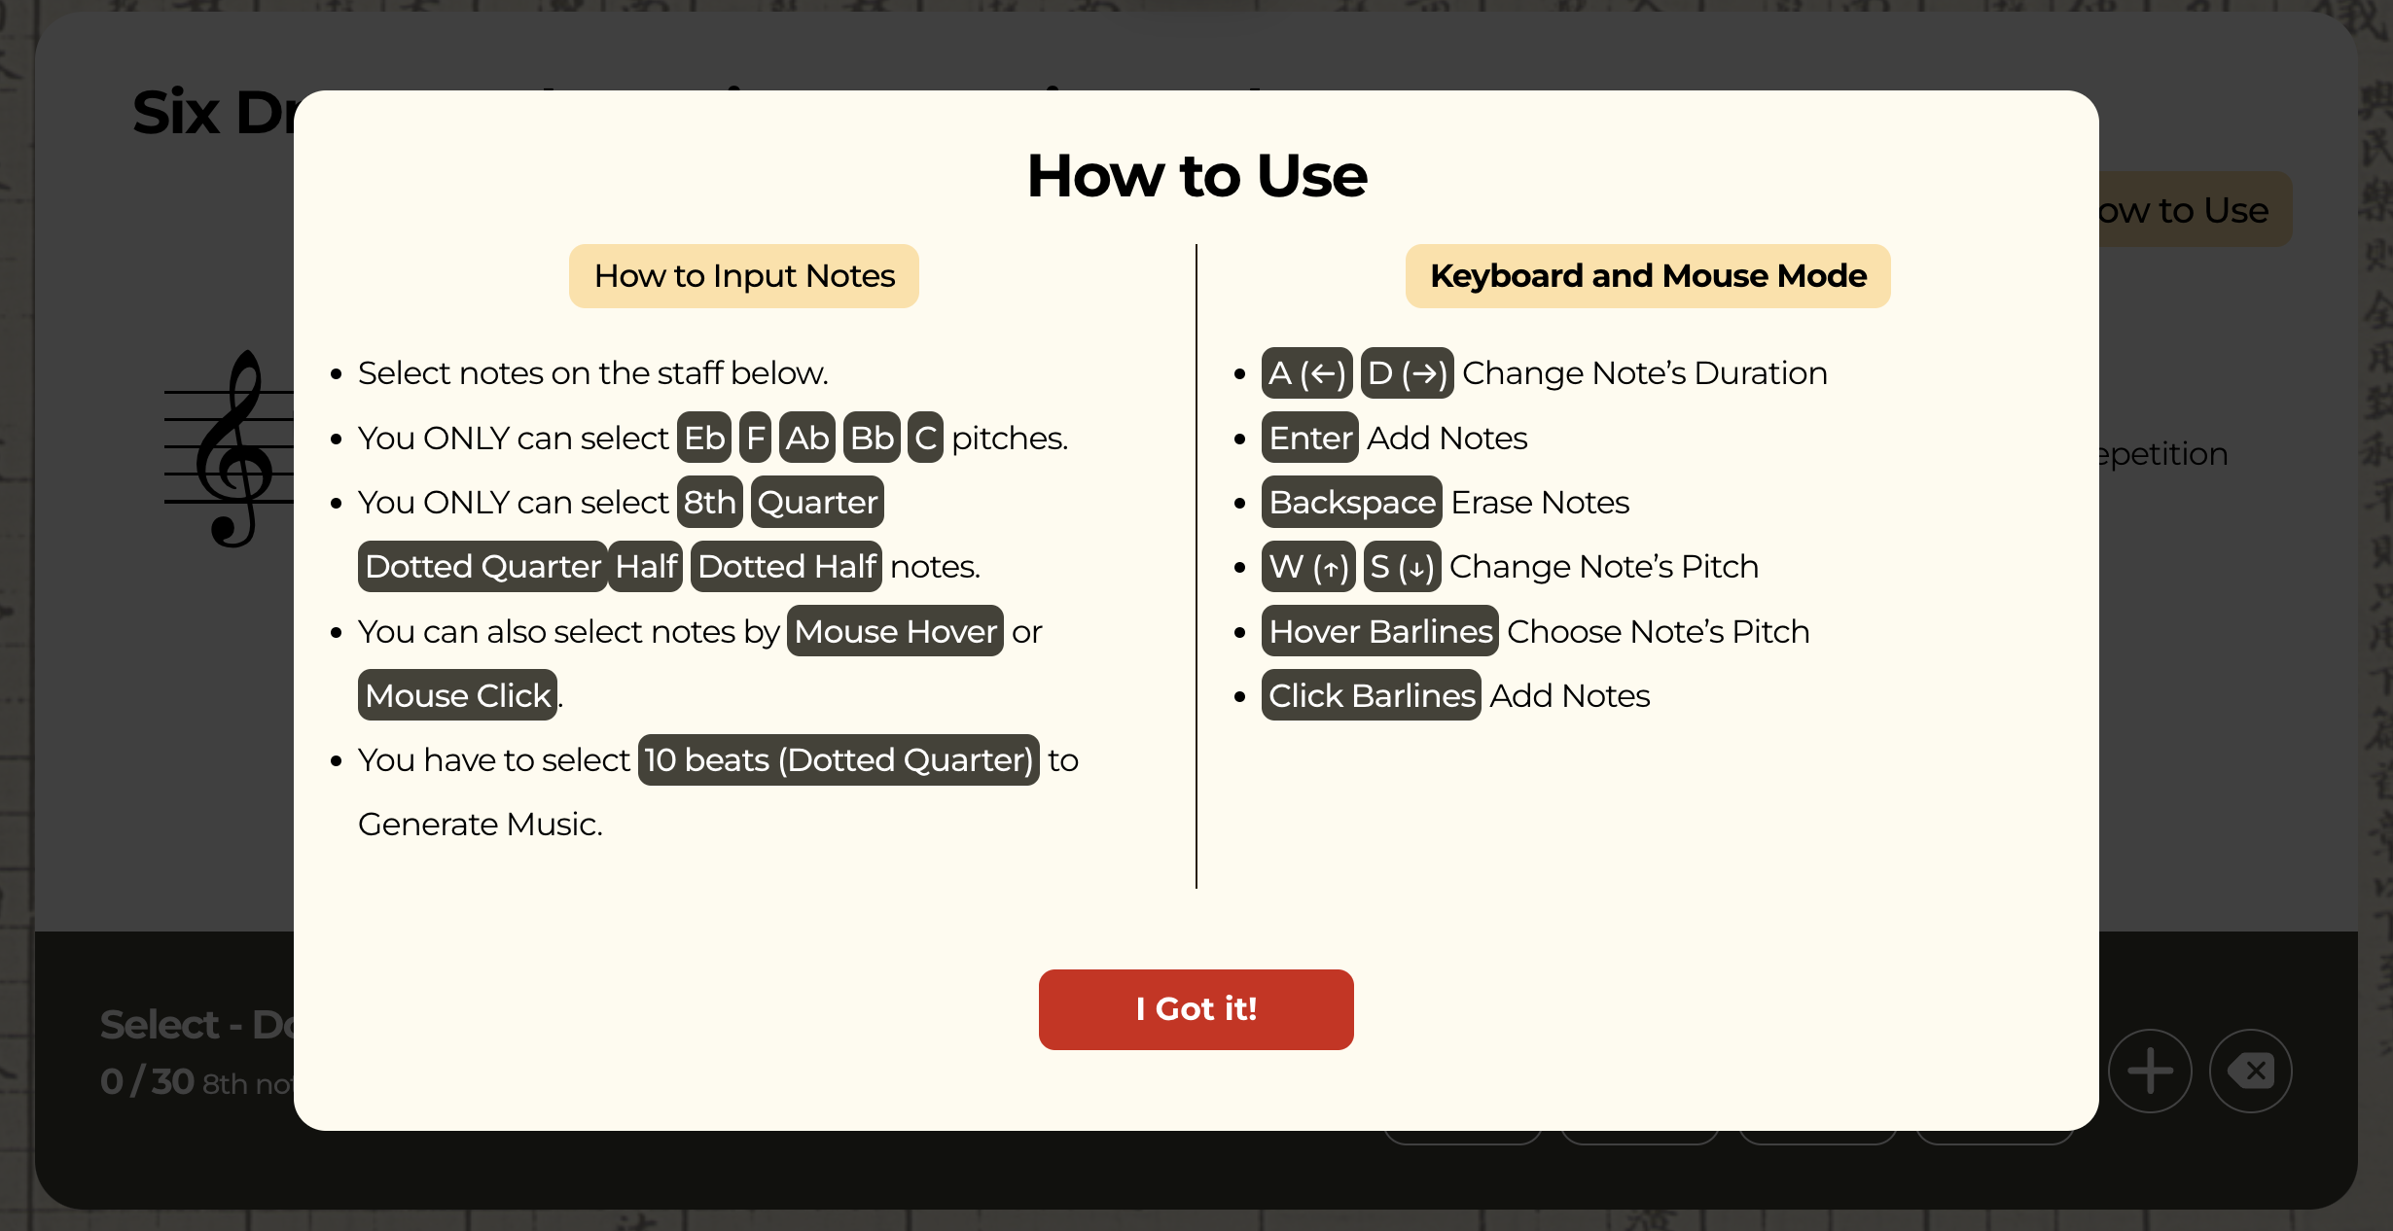Click the Generate Music. text
The height and width of the screenshot is (1231, 2393).
(x=481, y=824)
